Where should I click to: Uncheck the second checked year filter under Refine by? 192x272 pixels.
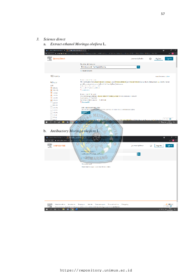click(51, 90)
